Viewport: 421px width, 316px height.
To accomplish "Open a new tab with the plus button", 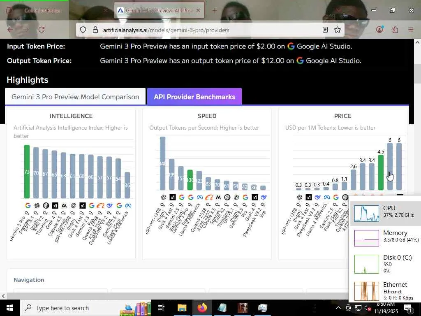I will 215,10.
